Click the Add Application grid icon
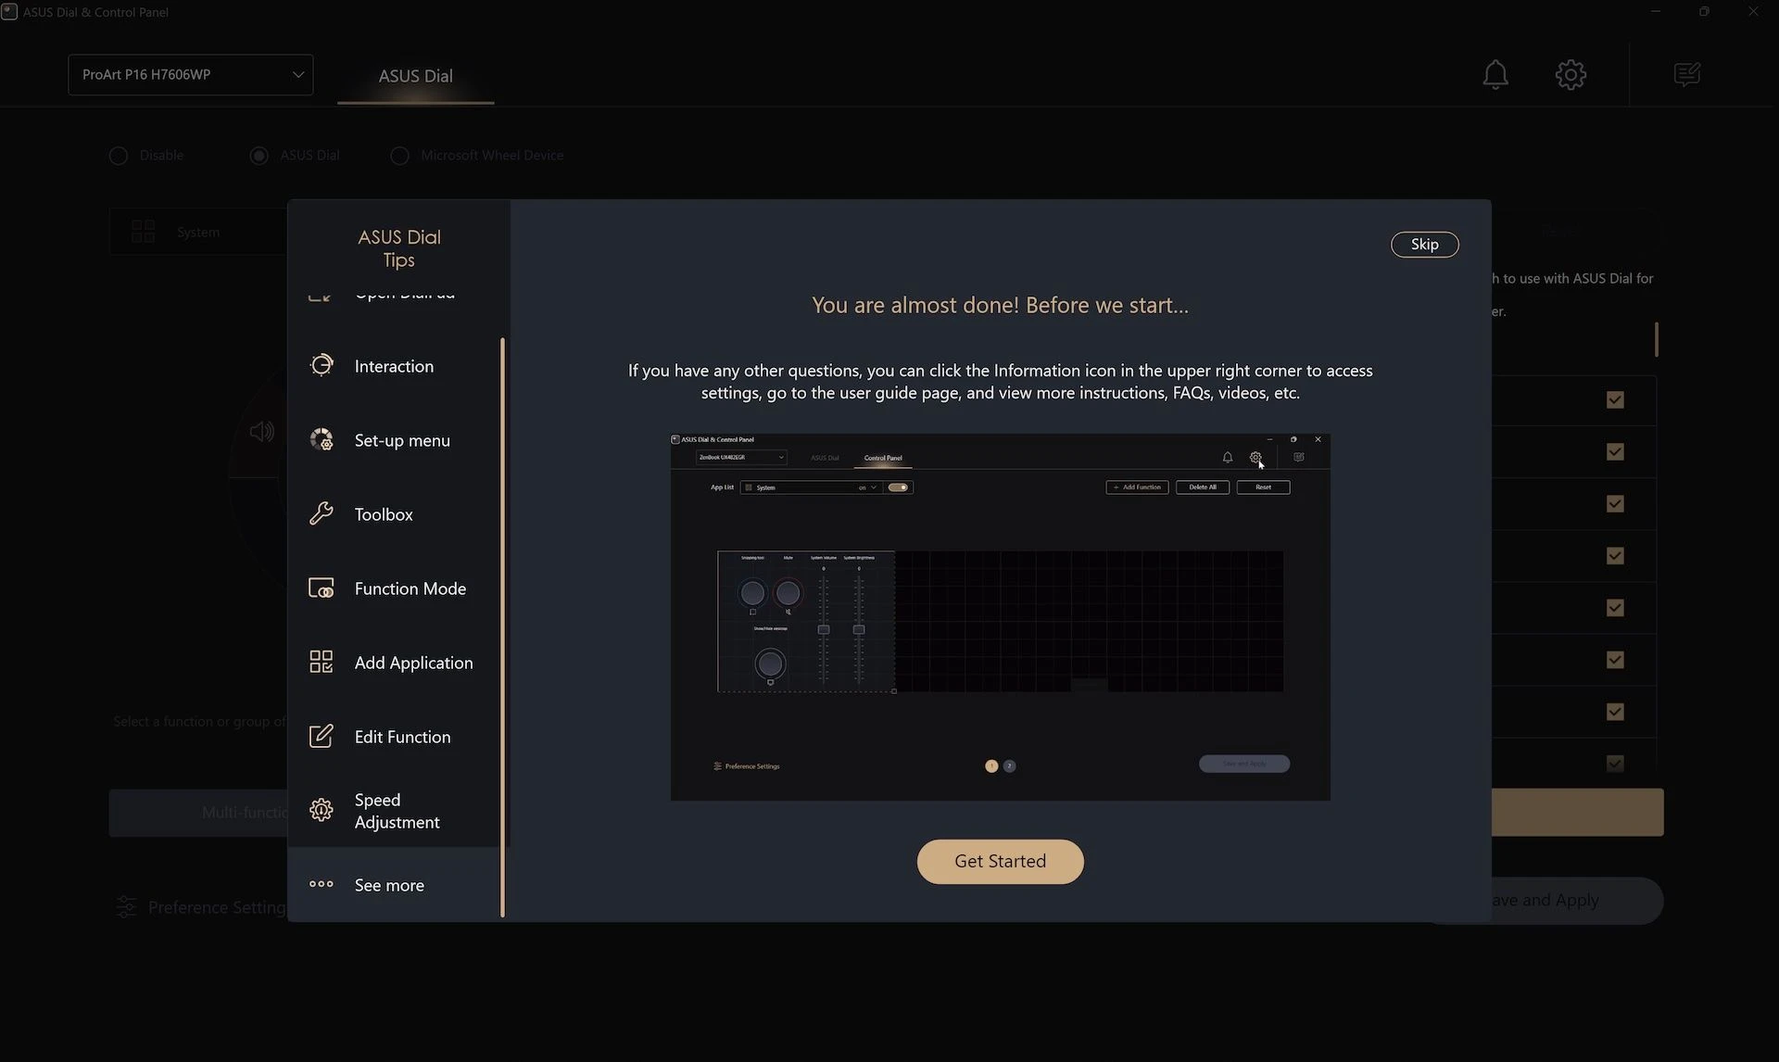Image resolution: width=1779 pixels, height=1062 pixels. tap(322, 662)
